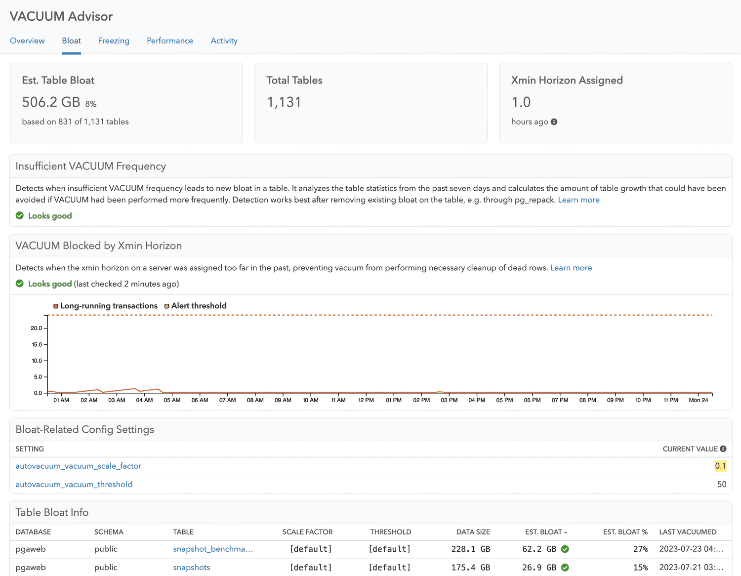Click green check icon in Insufficient VACUUM Frequency
Screen dimensions: 741x576
tap(20, 216)
